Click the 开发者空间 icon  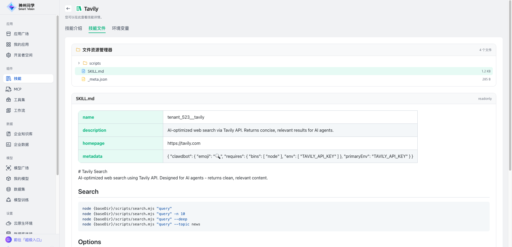point(9,55)
